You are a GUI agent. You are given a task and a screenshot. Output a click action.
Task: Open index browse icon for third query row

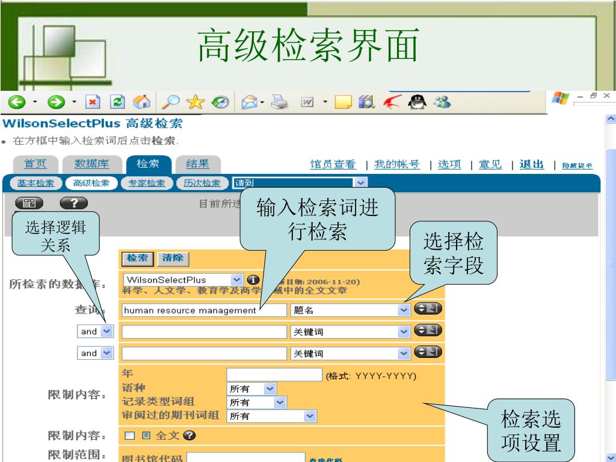click(x=428, y=352)
